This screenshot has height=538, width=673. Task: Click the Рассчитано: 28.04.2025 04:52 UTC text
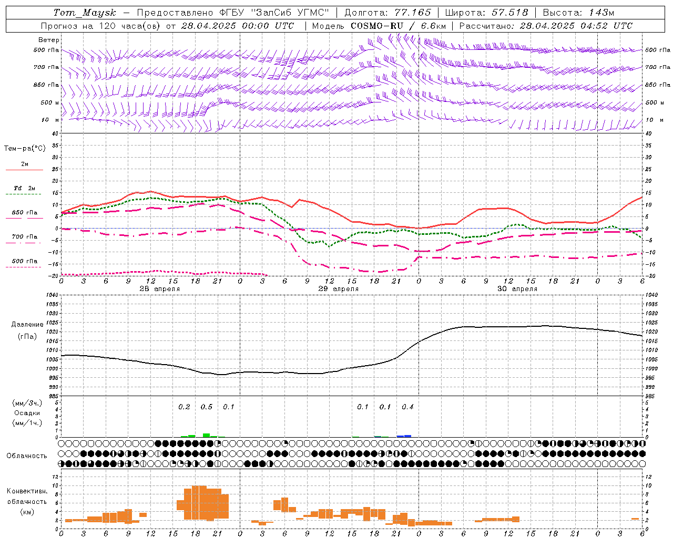click(x=546, y=26)
